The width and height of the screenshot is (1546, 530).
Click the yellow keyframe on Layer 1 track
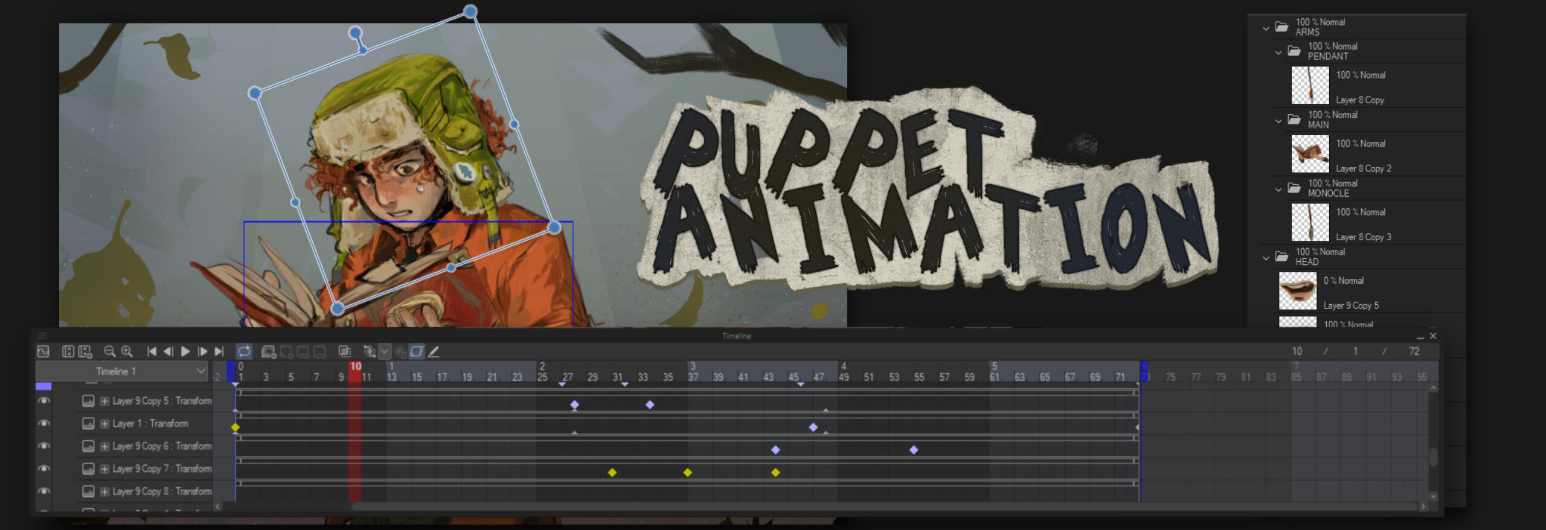tap(236, 427)
